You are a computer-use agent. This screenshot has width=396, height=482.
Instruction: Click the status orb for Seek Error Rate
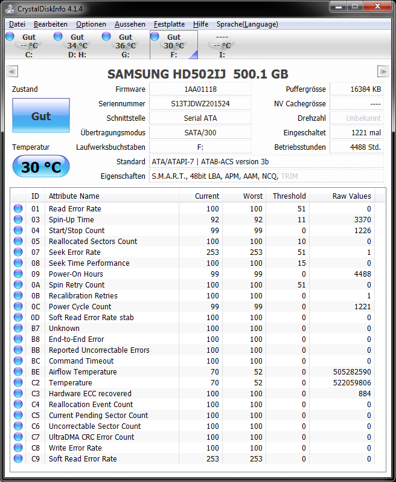(18, 252)
